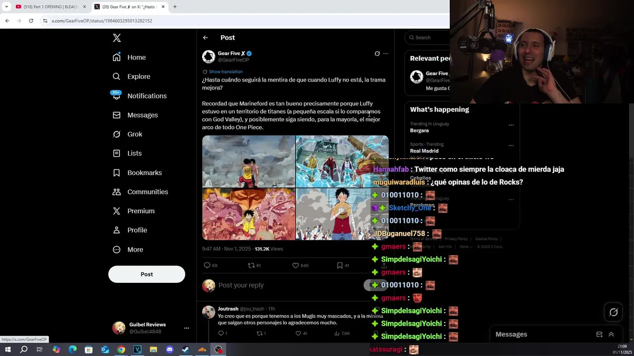The height and width of the screenshot is (356, 634).
Task: Open the tab search dropdown arrow
Action: tap(6, 7)
